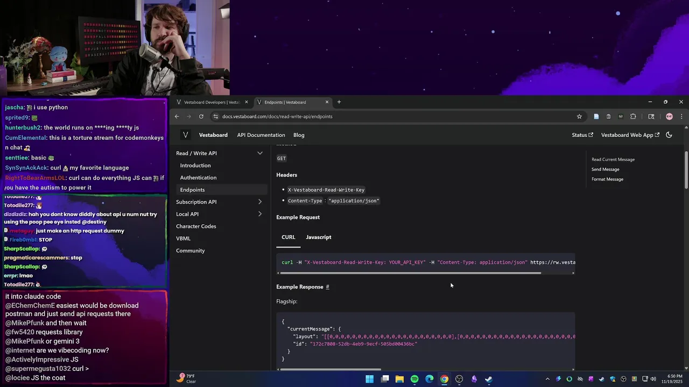This screenshot has height=387, width=689.
Task: Close the Vestaboard Developers tab
Action: (247, 102)
